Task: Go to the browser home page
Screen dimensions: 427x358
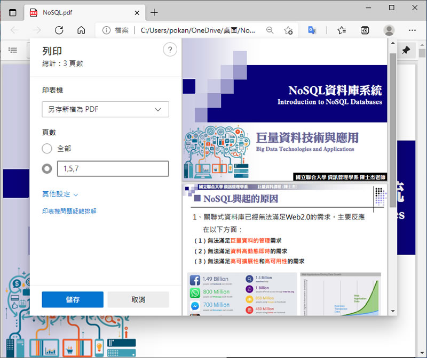Action: [81, 30]
